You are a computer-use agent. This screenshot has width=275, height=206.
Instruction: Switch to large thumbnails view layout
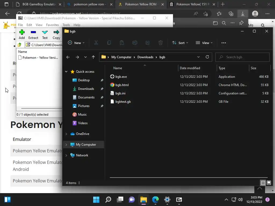click(x=269, y=183)
